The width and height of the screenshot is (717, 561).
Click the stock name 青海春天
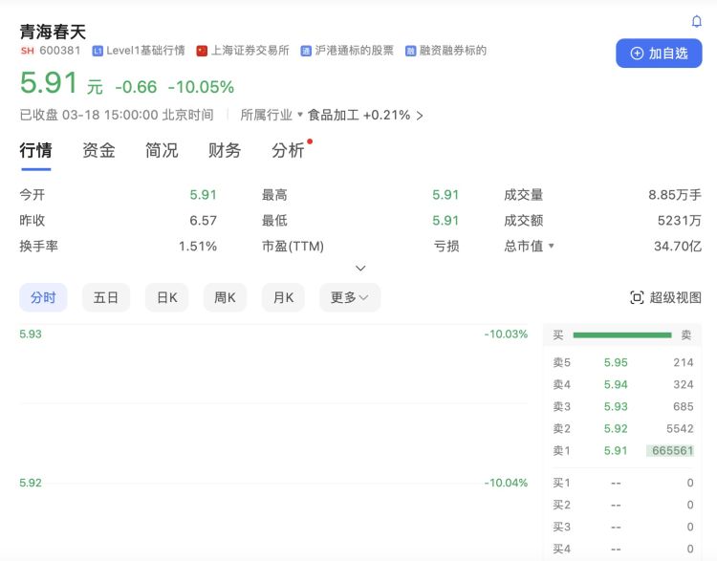point(53,32)
